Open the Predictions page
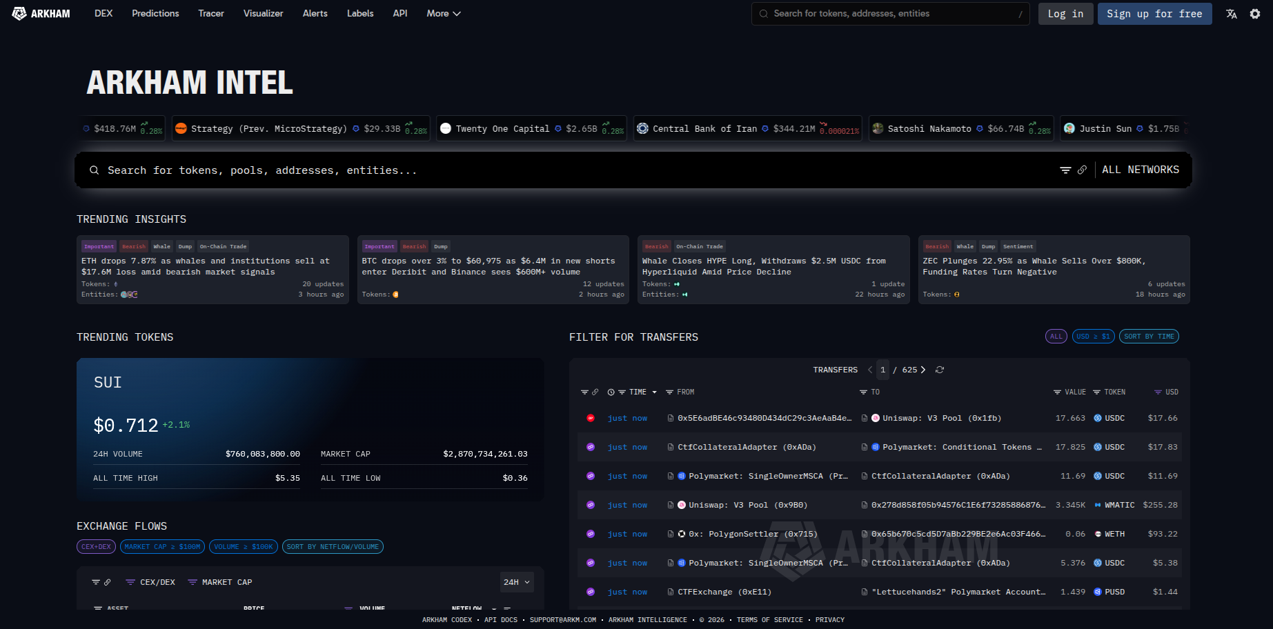The height and width of the screenshot is (629, 1273). (x=155, y=13)
